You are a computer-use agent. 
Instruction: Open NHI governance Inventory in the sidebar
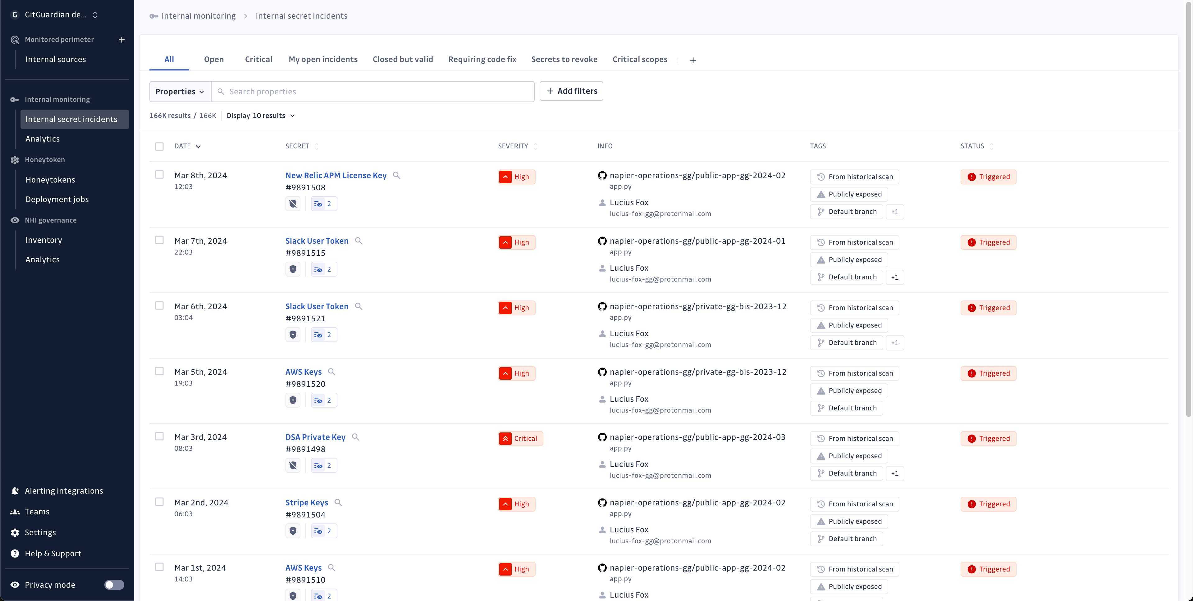[43, 240]
